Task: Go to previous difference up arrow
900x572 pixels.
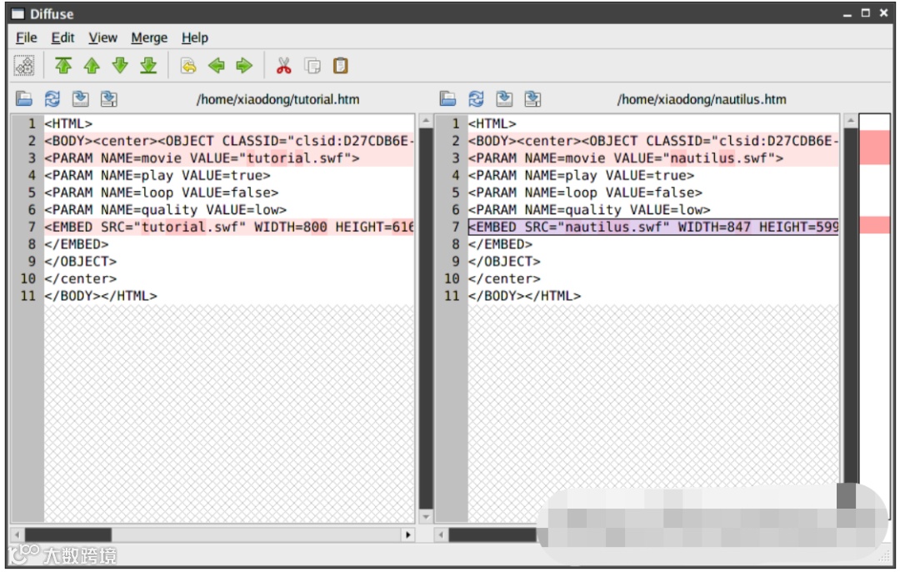Action: [x=92, y=66]
